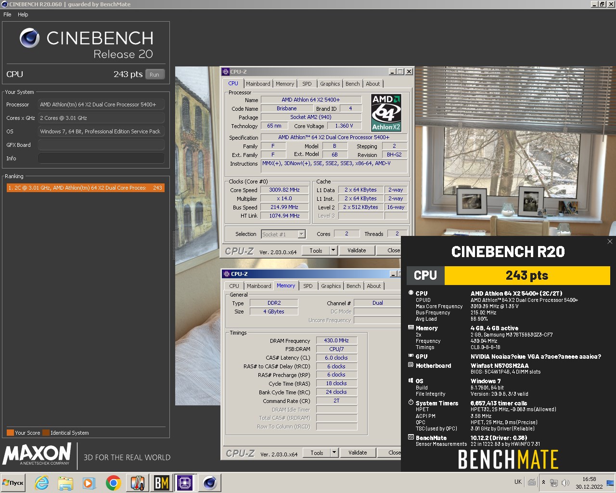This screenshot has width=616, height=493.
Task: Switch to Mainboard tab in upper CPU-Z
Action: (x=258, y=84)
